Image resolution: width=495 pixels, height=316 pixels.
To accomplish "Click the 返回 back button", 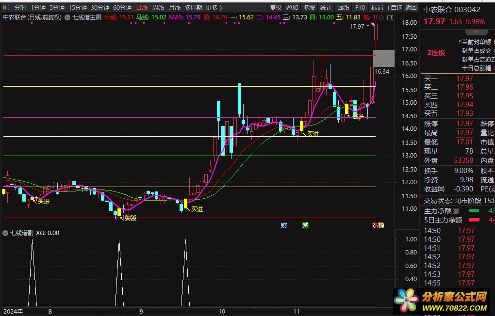I will tap(411, 8).
